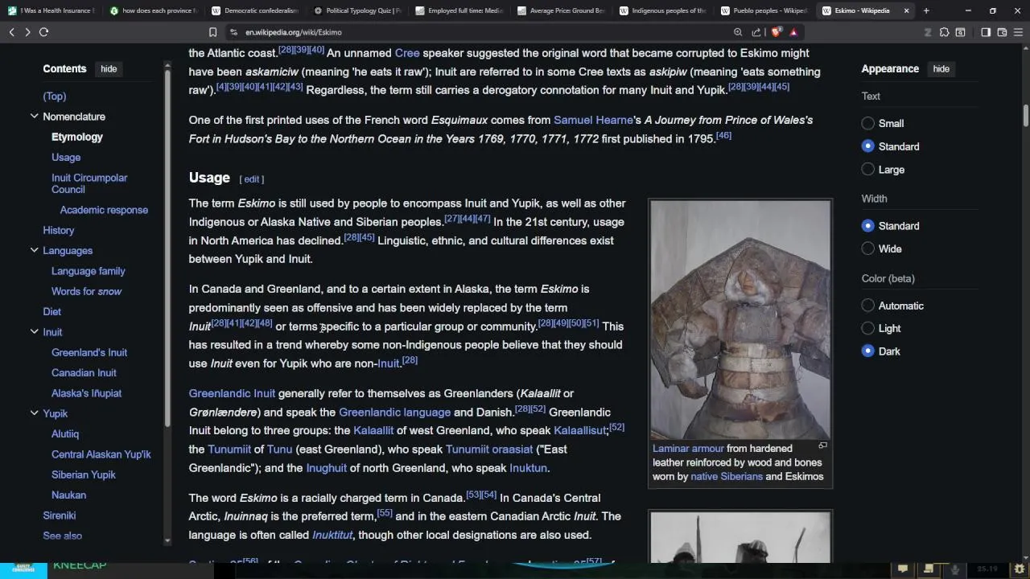Select Dark color mode
Image resolution: width=1030 pixels, height=579 pixels.
(x=867, y=351)
